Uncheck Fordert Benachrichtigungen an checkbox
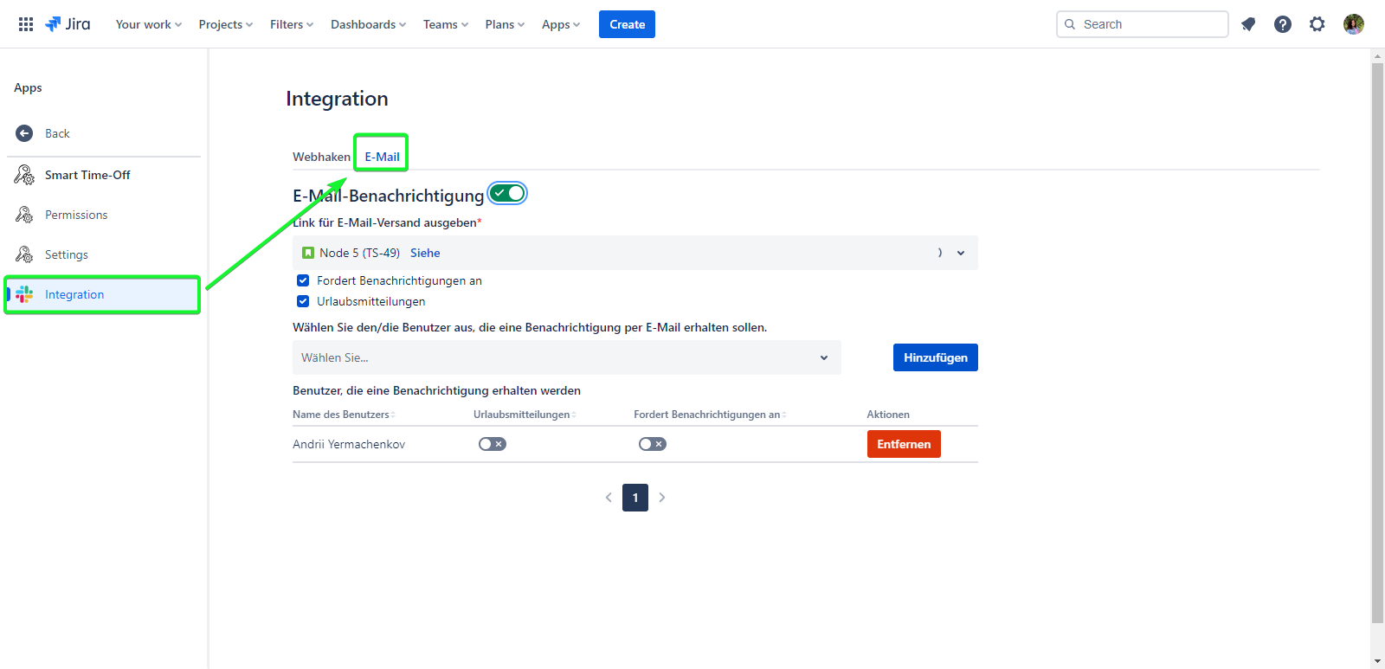Screen dimensions: 1385x669 coord(303,280)
